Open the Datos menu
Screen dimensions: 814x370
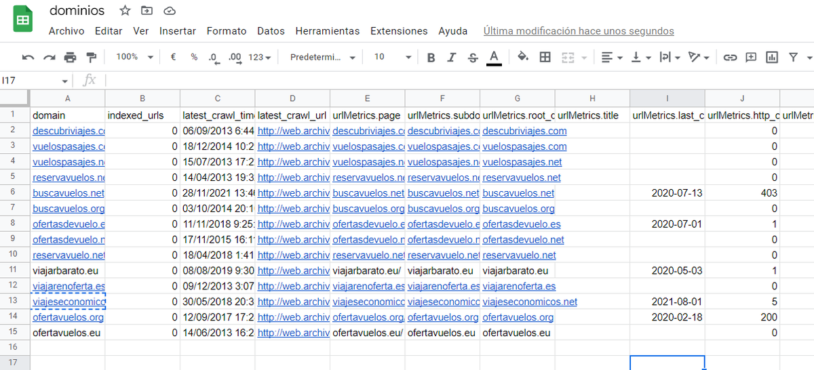tap(271, 31)
